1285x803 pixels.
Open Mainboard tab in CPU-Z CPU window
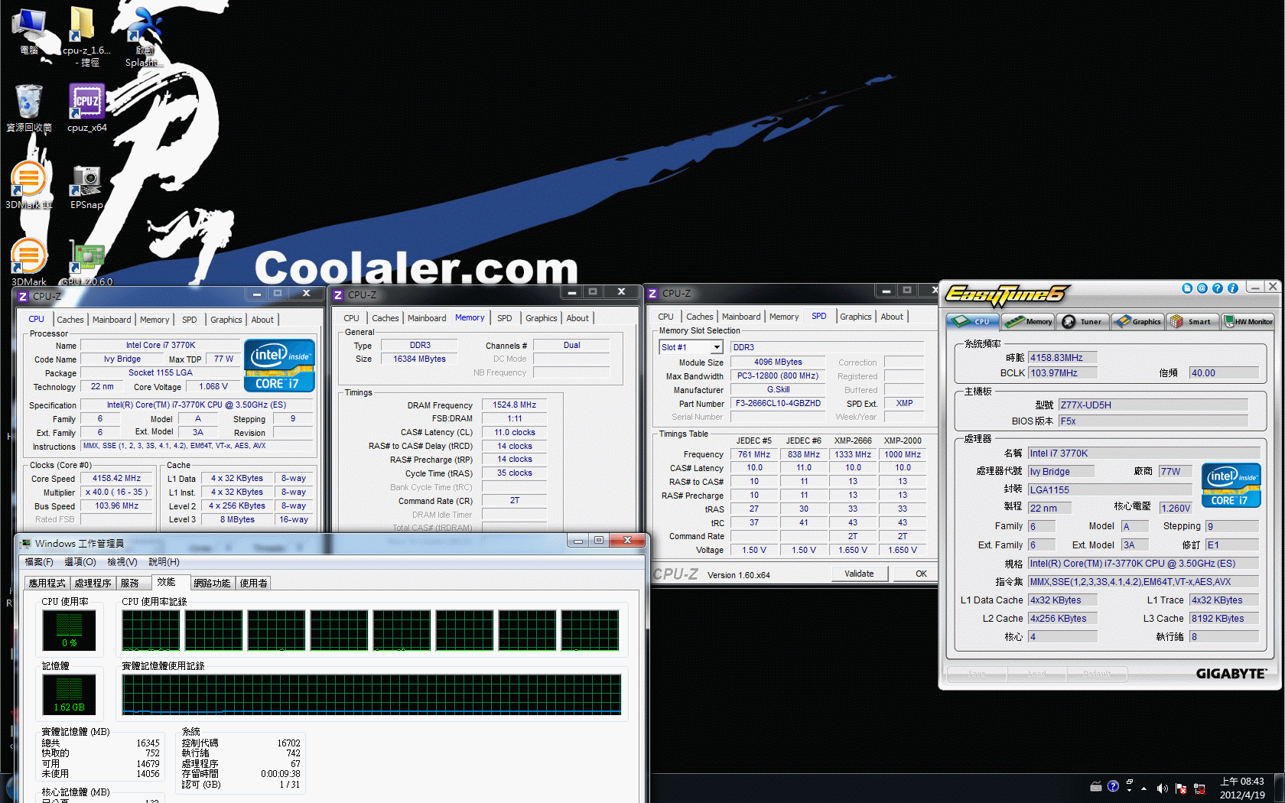pyautogui.click(x=112, y=320)
